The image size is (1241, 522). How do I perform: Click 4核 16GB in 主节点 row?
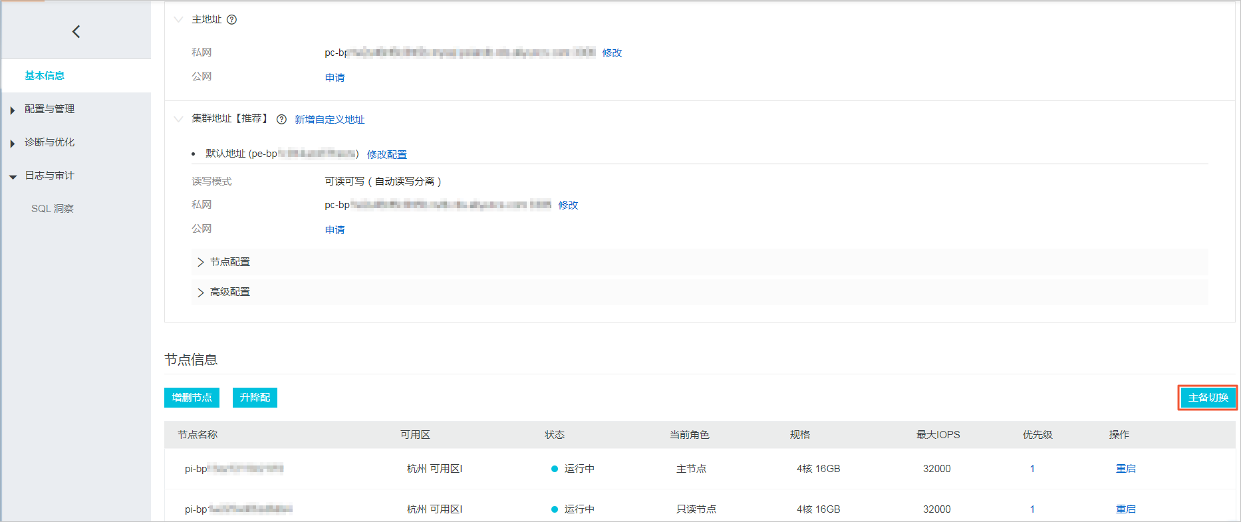point(819,469)
